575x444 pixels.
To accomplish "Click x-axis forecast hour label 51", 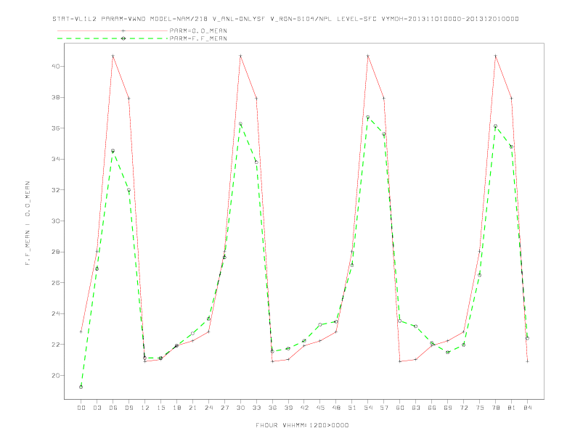I will 352,408.
